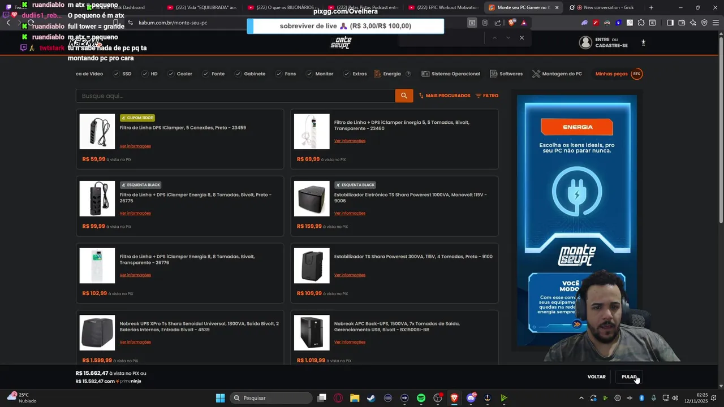The height and width of the screenshot is (407, 724).
Task: Click the Fans checked step
Action: point(286,74)
